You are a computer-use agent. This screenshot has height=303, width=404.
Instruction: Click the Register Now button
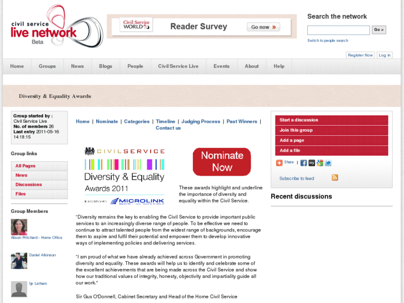click(360, 55)
